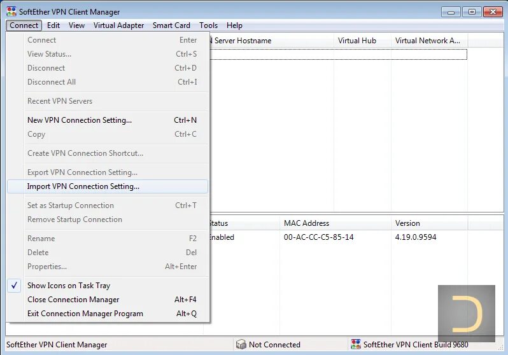Choose Close Connection Manager

click(108, 300)
